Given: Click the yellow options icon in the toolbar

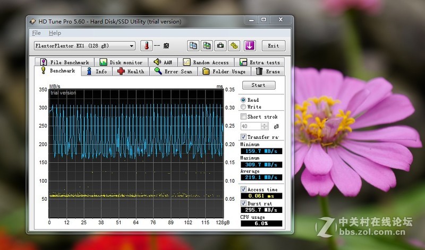Looking at the screenshot, I should (234, 46).
